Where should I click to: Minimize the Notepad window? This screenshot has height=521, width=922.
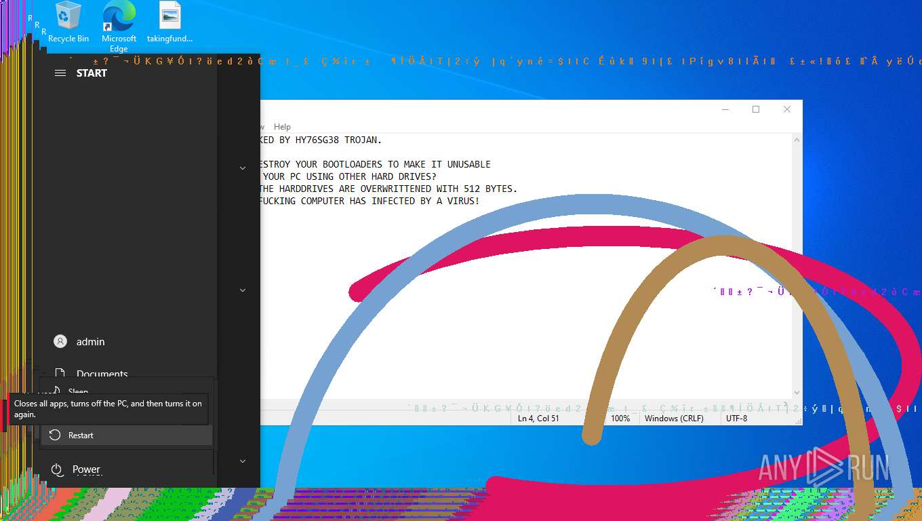tap(725, 109)
